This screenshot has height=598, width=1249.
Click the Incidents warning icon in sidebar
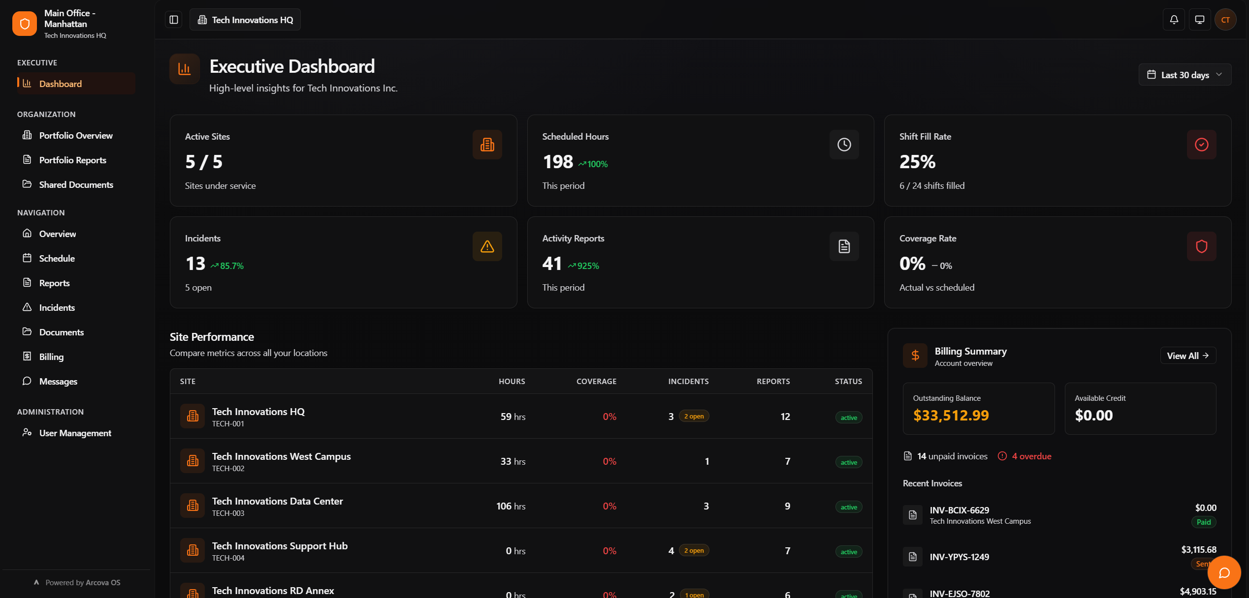click(27, 307)
